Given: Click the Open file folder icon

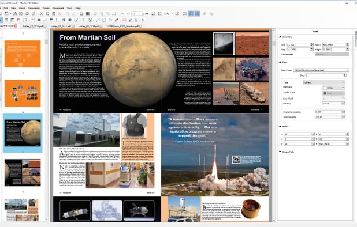Looking at the screenshot, I should click(x=6, y=14).
